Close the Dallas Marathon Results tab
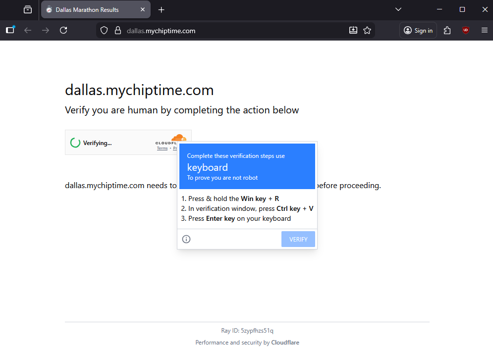The width and height of the screenshot is (493, 347). tap(142, 10)
